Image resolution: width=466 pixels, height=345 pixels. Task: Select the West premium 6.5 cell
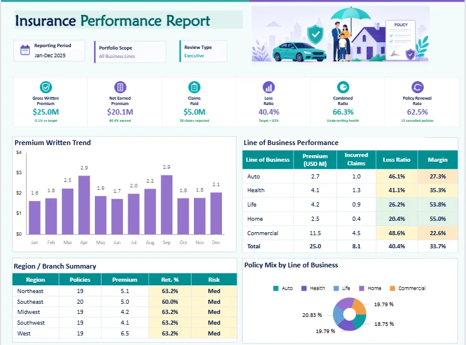pos(125,334)
